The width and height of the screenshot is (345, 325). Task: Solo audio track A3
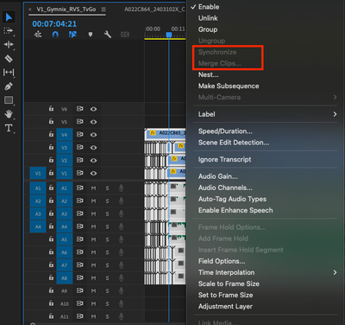tap(107, 213)
